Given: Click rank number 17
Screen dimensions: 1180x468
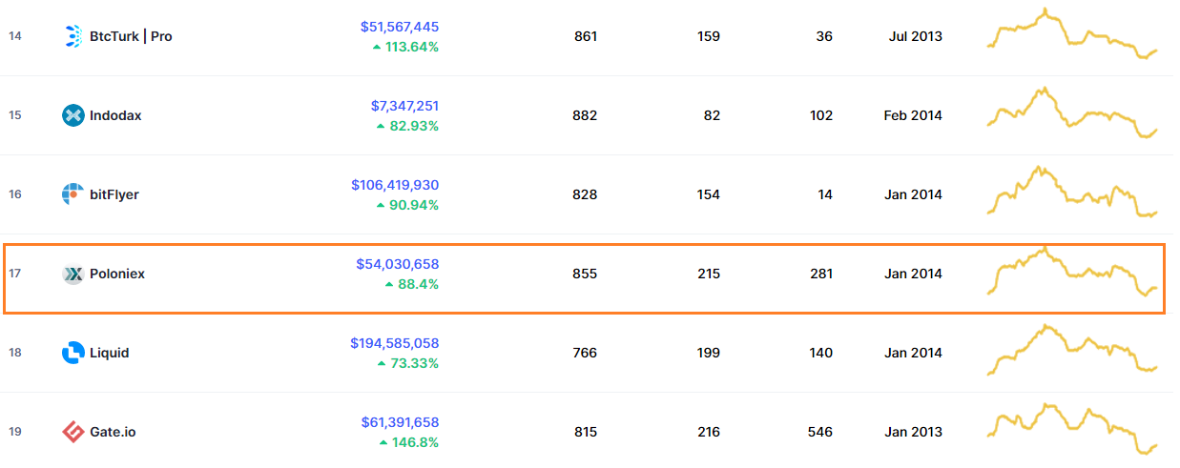Looking at the screenshot, I should coord(15,274).
